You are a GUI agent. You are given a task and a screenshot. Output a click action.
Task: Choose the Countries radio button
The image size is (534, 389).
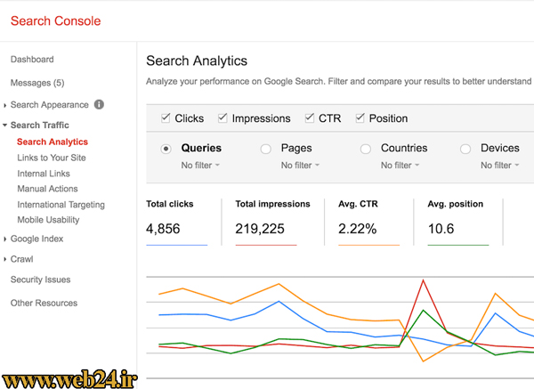click(x=366, y=149)
